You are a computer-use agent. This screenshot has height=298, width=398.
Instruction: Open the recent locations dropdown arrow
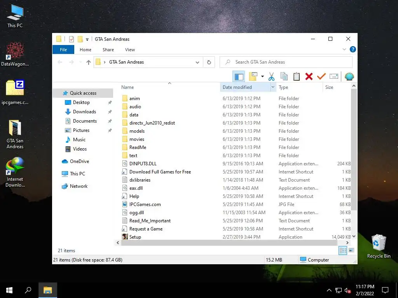pyautogui.click(x=80, y=62)
